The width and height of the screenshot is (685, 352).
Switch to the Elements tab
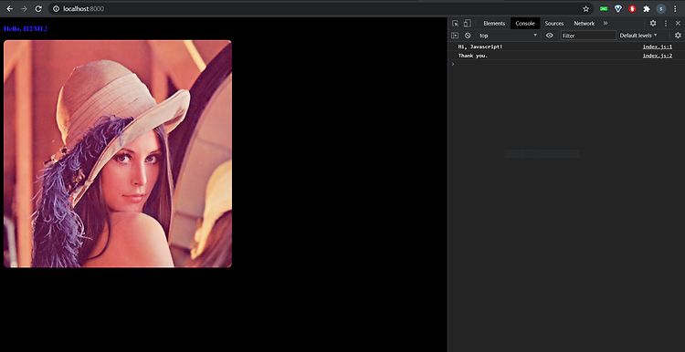tap(494, 24)
